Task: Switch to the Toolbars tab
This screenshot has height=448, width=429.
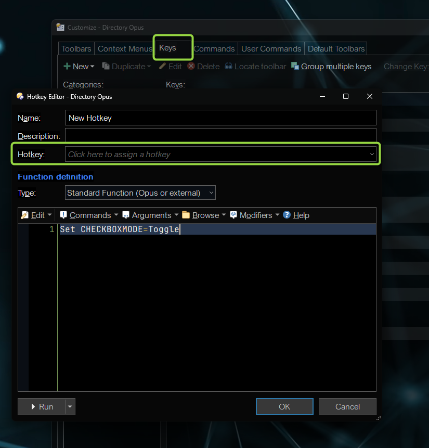Action: tap(76, 48)
